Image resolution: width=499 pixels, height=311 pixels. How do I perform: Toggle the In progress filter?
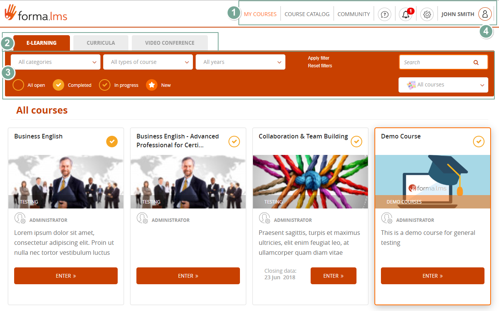click(x=104, y=85)
